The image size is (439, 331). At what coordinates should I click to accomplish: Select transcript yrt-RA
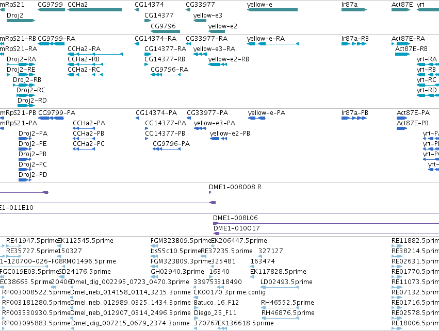pyautogui.click(x=427, y=59)
